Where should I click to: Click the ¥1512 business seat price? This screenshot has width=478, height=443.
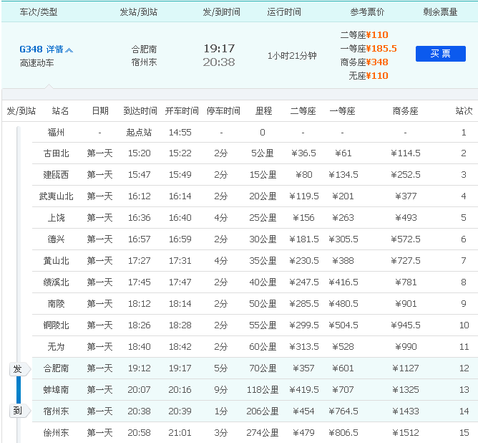coord(406,433)
